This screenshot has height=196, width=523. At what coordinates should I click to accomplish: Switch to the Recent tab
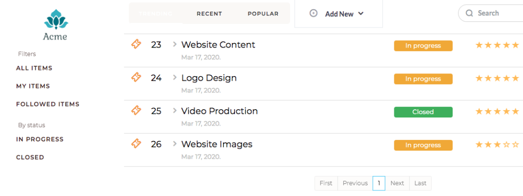click(x=209, y=14)
